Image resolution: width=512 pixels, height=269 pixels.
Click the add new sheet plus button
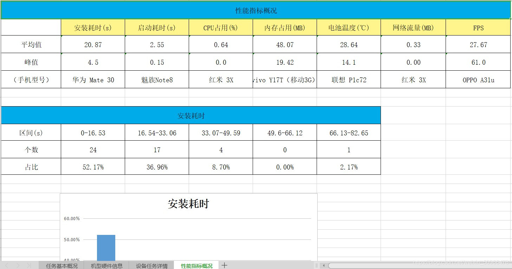click(x=224, y=265)
